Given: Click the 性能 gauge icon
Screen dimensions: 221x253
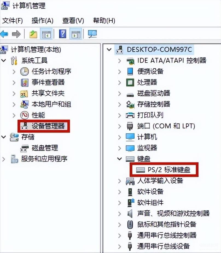Looking at the screenshot, I should pos(25,115).
